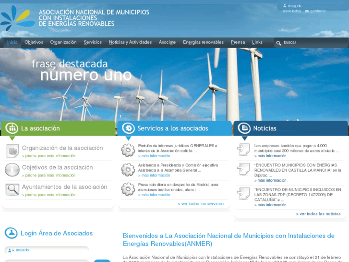The width and height of the screenshot is (349, 262).
Task: Click the Noticias header document icon
Action: [x=244, y=128]
